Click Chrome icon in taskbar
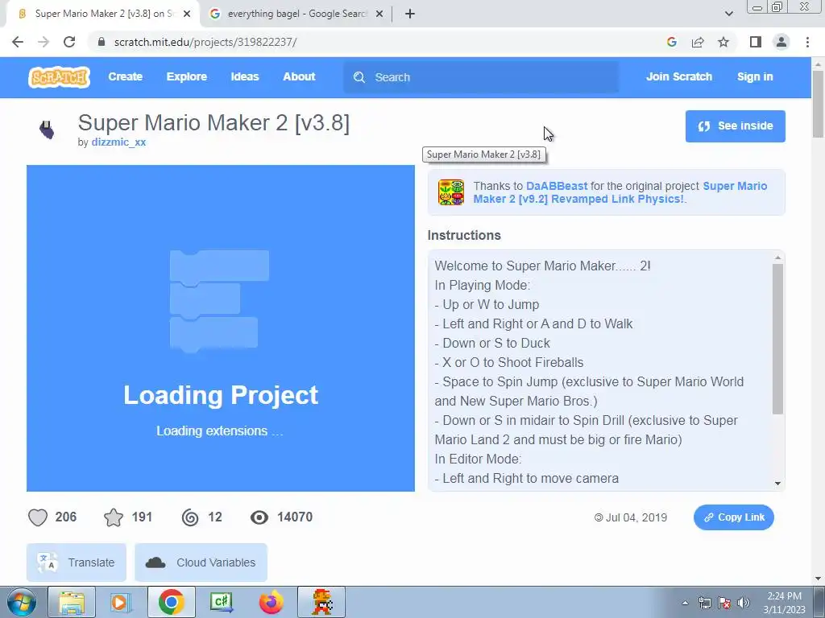 pos(171,602)
